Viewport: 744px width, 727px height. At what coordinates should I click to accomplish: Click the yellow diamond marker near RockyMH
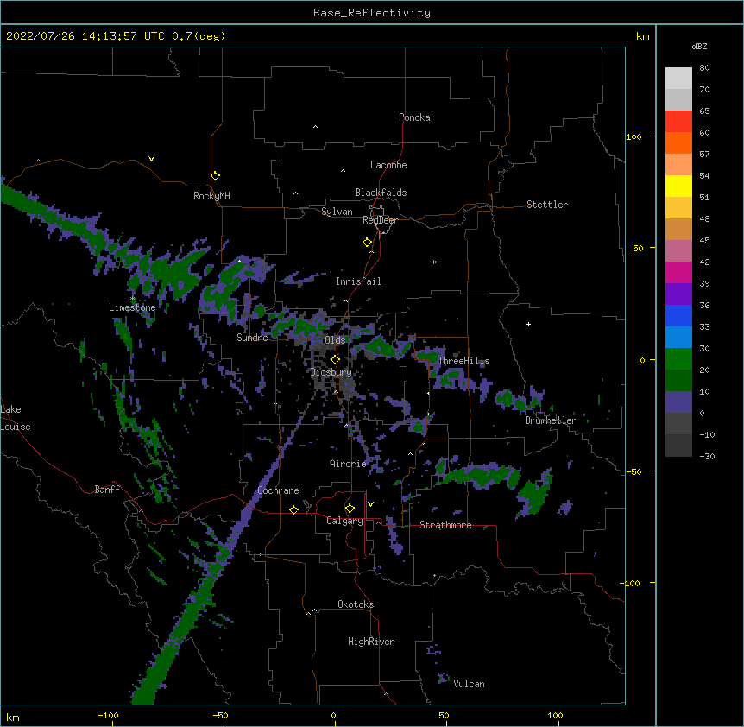[215, 175]
